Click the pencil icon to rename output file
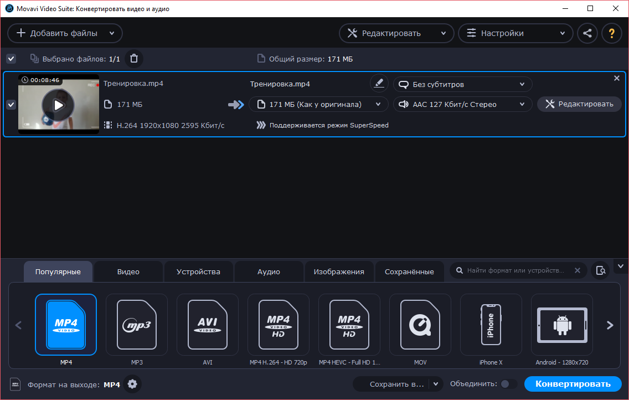This screenshot has width=629, height=400. point(379,84)
